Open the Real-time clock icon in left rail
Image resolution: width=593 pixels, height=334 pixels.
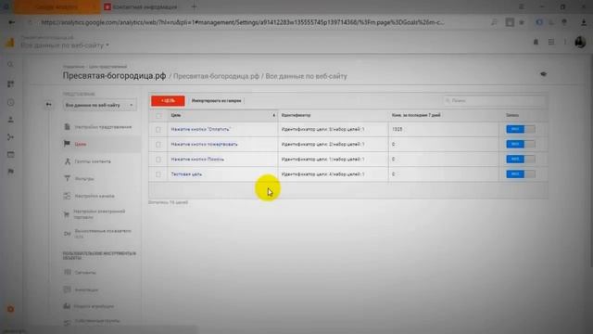10,102
